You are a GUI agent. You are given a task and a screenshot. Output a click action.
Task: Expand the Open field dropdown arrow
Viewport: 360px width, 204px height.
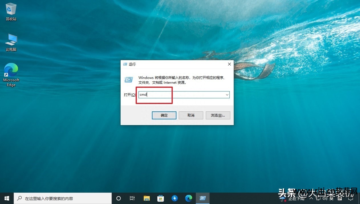227,95
